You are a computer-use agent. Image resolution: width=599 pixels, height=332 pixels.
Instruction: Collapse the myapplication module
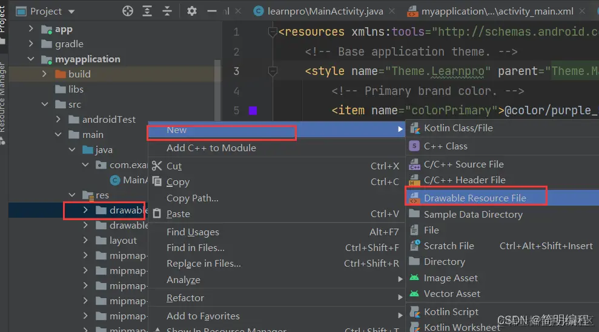point(31,59)
